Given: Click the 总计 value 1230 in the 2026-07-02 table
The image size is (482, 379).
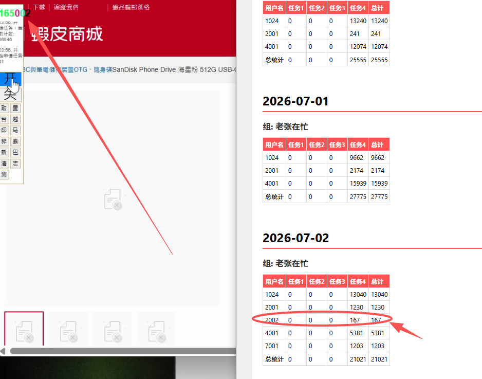Looking at the screenshot, I should point(378,308).
